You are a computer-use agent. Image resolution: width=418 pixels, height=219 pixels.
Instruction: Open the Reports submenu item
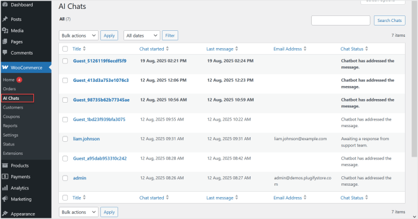(x=10, y=125)
